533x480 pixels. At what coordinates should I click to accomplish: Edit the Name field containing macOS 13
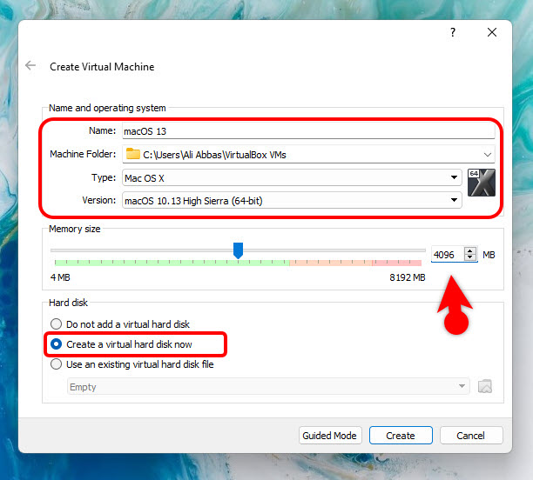308,131
